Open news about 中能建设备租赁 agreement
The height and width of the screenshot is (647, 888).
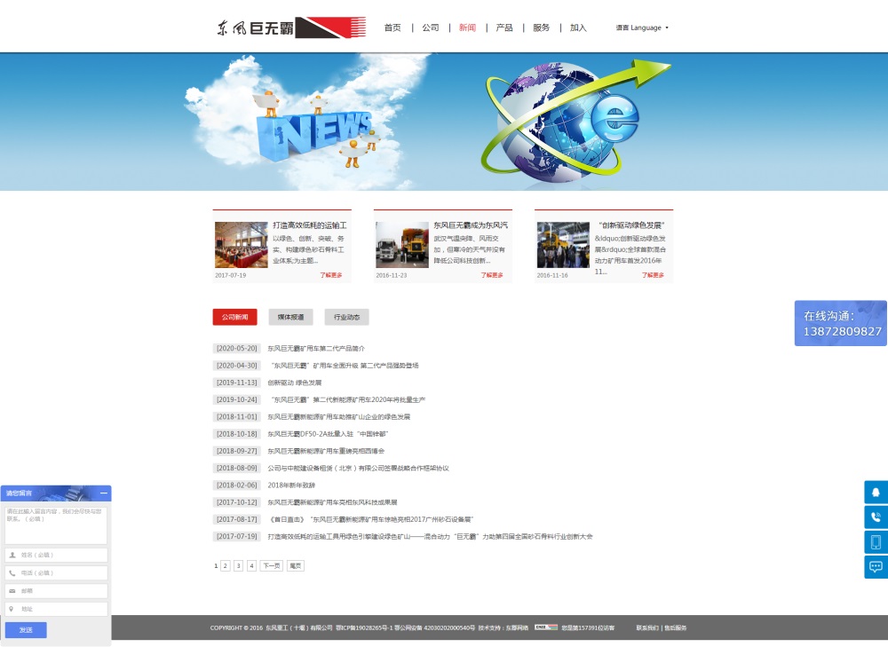tap(358, 468)
